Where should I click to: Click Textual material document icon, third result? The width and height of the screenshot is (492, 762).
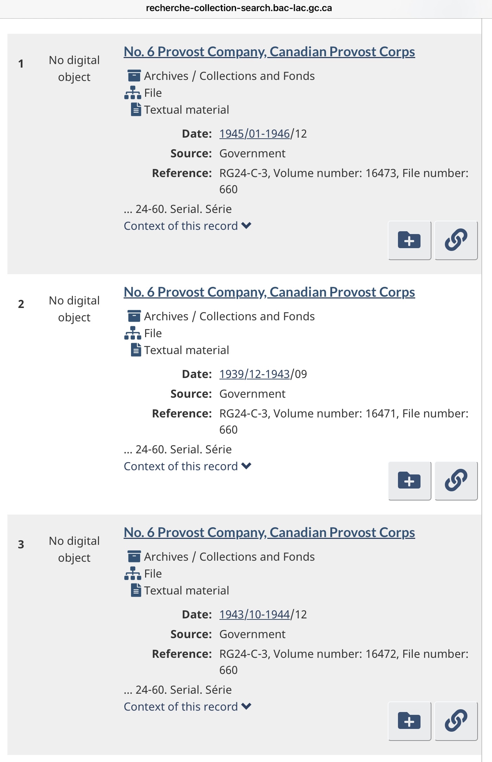(136, 590)
